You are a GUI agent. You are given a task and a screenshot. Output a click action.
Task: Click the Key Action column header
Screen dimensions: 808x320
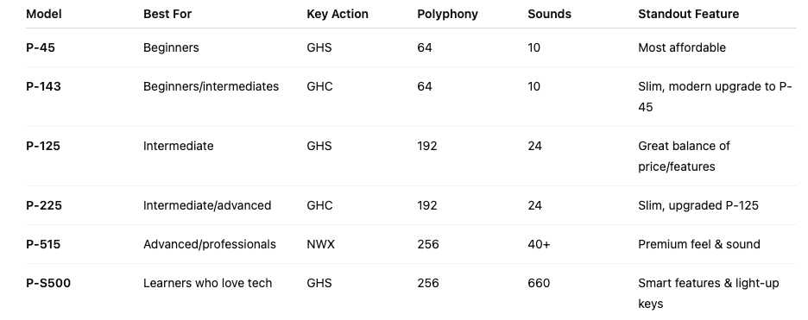tap(338, 14)
